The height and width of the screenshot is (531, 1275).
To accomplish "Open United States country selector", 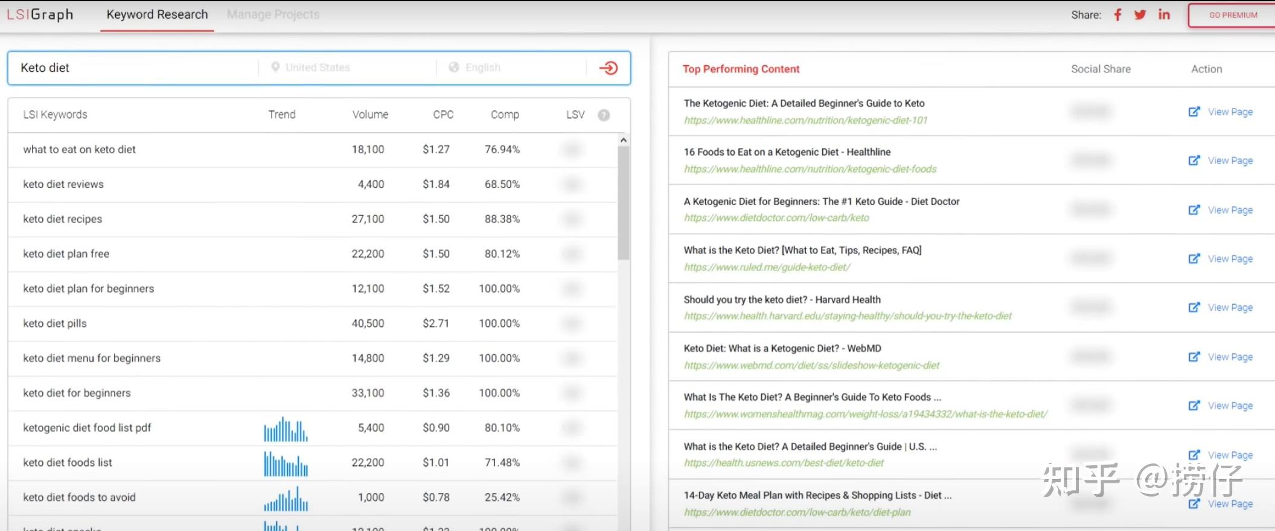I will tap(318, 68).
